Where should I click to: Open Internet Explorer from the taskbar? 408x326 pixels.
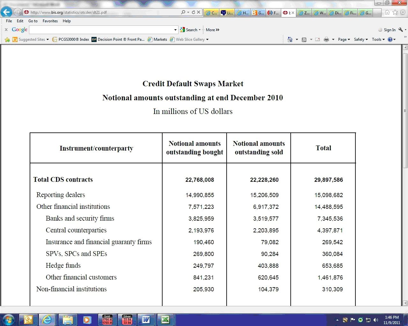(x=47, y=319)
